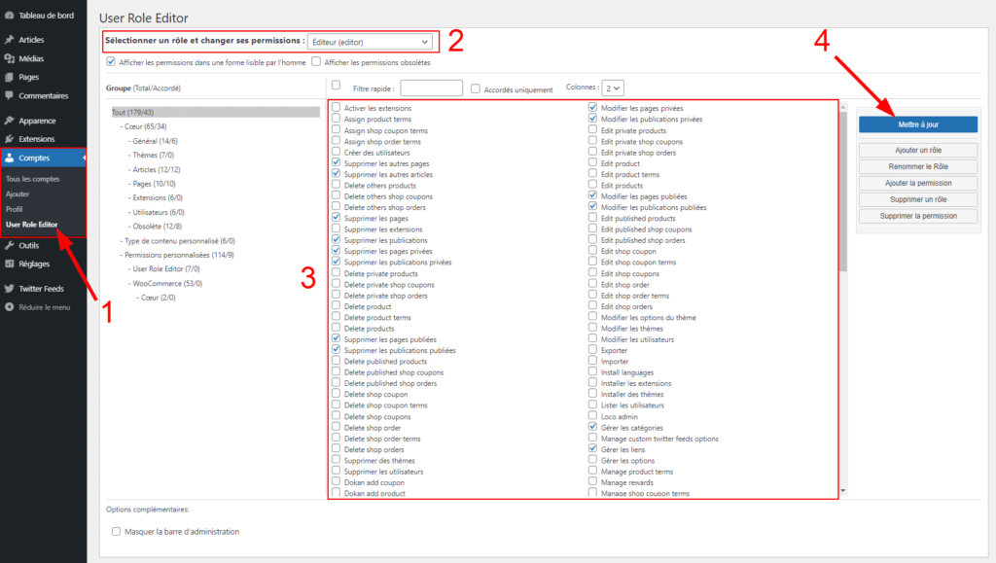This screenshot has height=563, width=996.
Task: Click the Tableau de bord dashboard icon
Action: coord(9,16)
